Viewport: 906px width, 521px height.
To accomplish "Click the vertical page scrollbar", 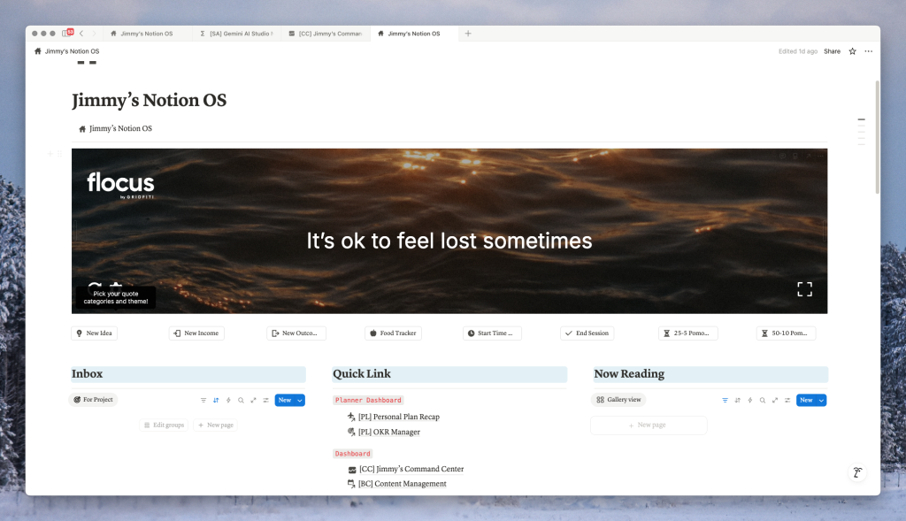I will point(877,137).
